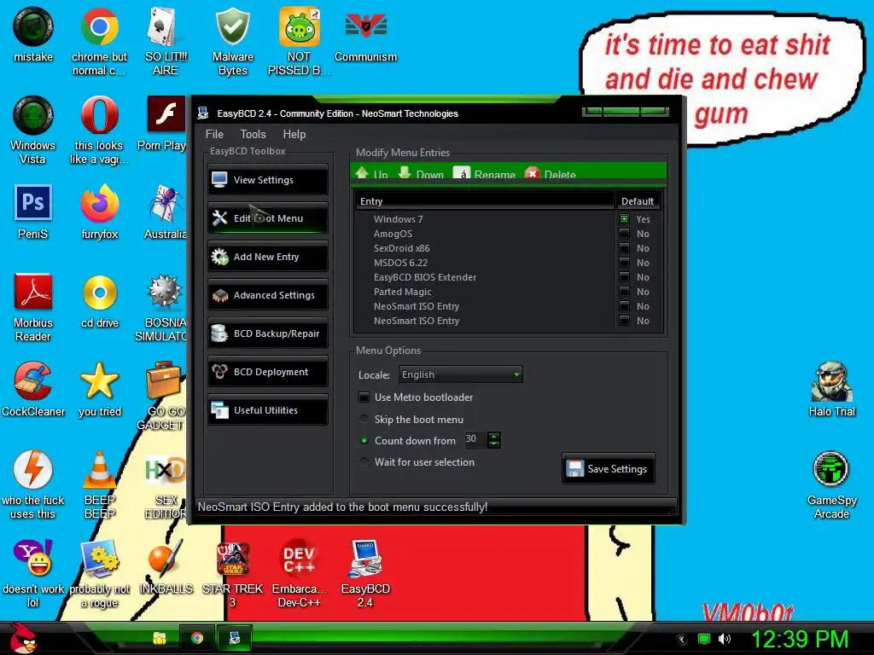Toggle default checkbox for Windows 7
This screenshot has height=655, width=874.
click(x=624, y=219)
